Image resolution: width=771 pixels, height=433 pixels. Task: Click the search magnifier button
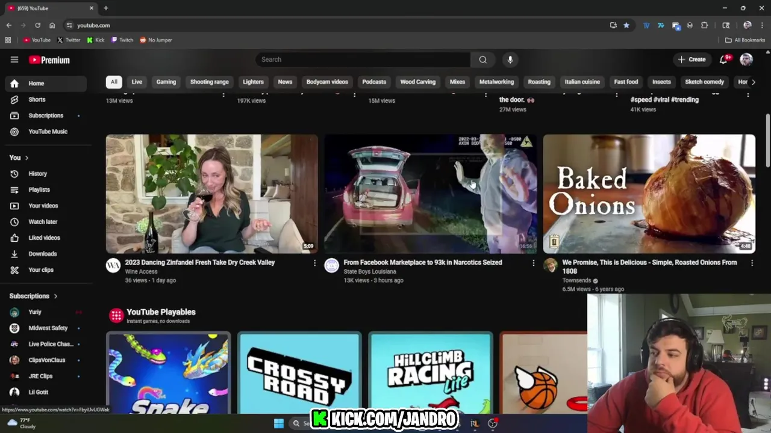(482, 60)
